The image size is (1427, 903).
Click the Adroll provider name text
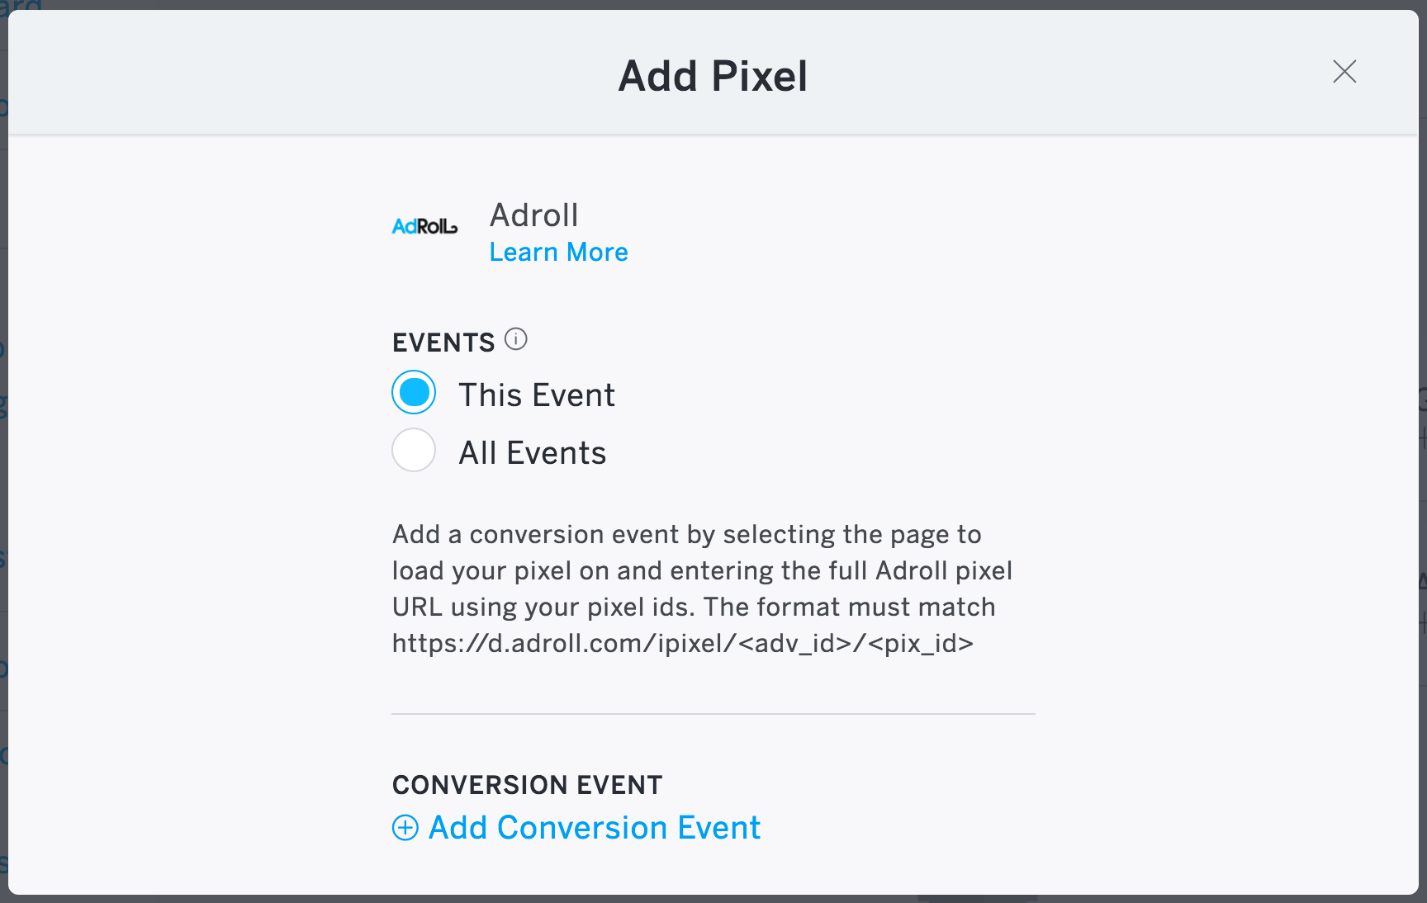coord(534,215)
